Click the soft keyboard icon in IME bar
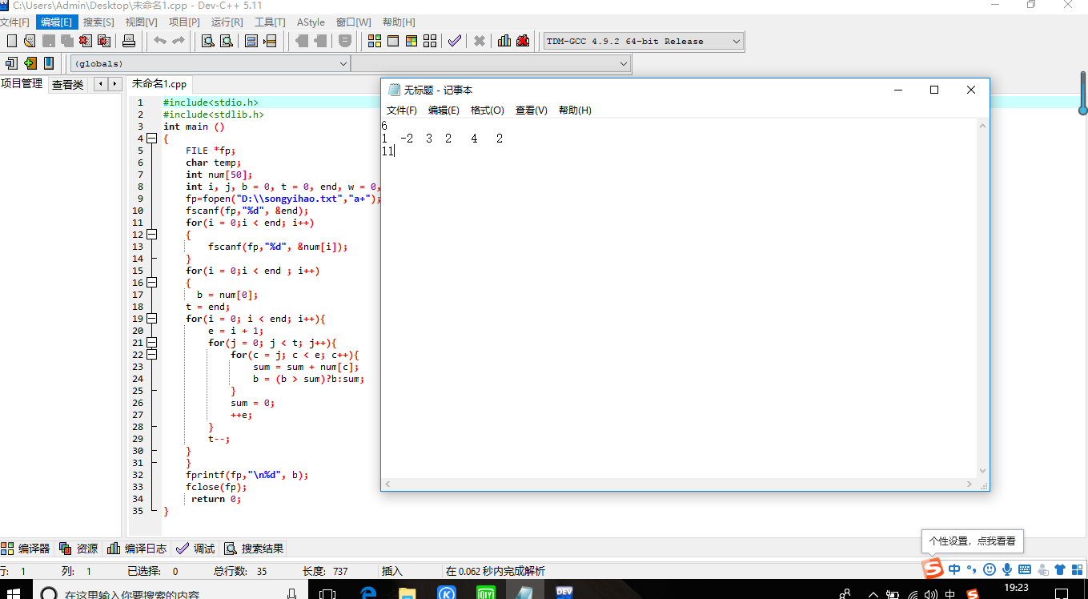This screenshot has height=599, width=1088. 1025,569
